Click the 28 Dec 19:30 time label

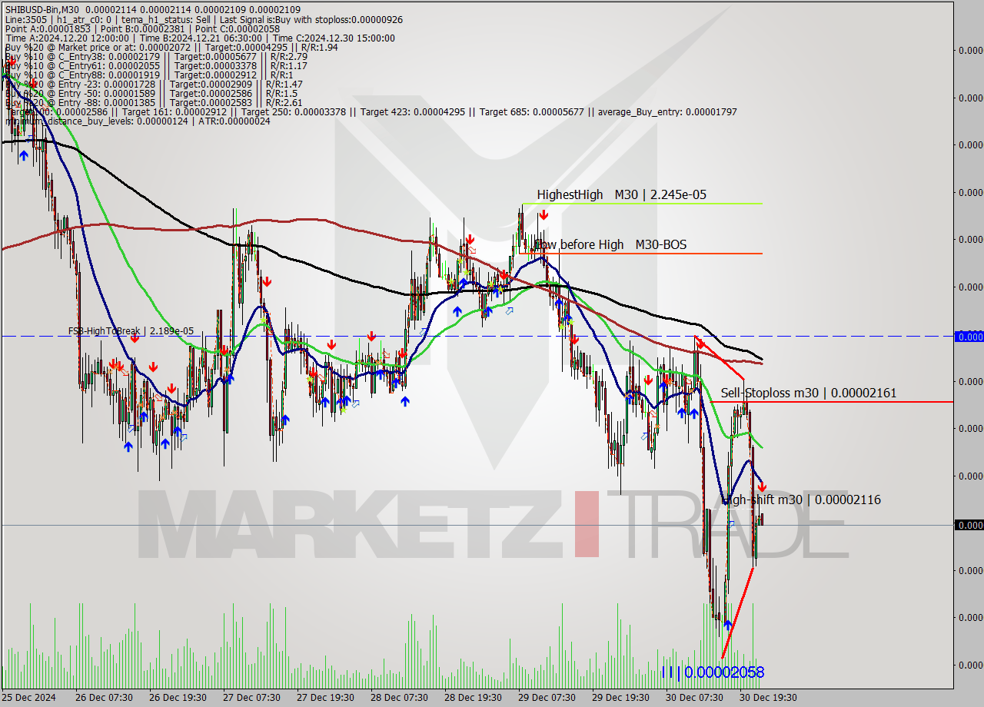tap(474, 697)
